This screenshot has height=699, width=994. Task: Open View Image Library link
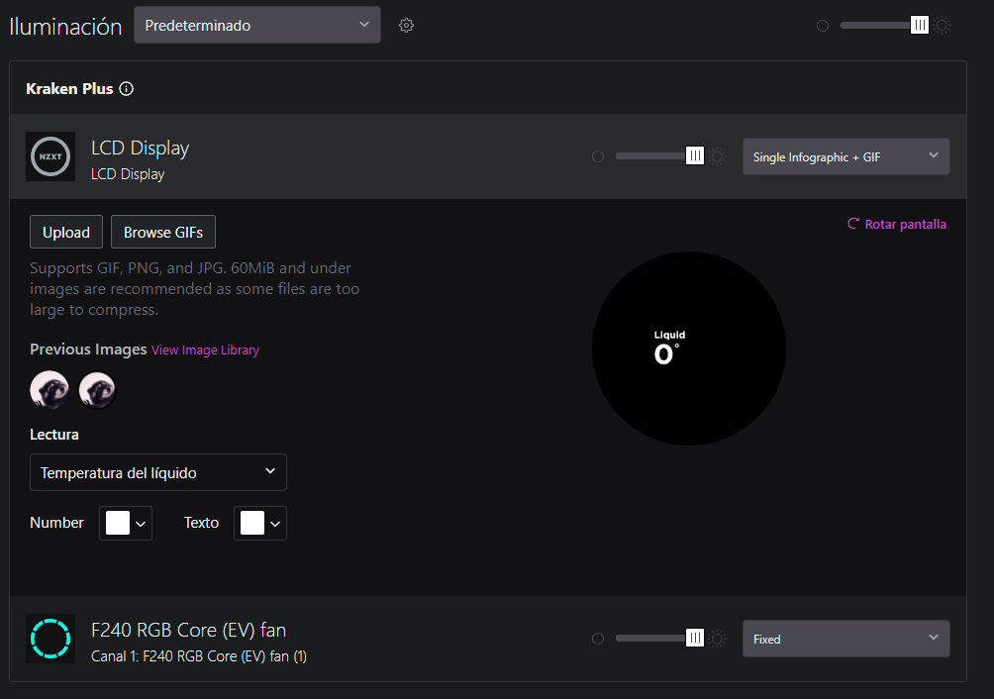point(205,349)
